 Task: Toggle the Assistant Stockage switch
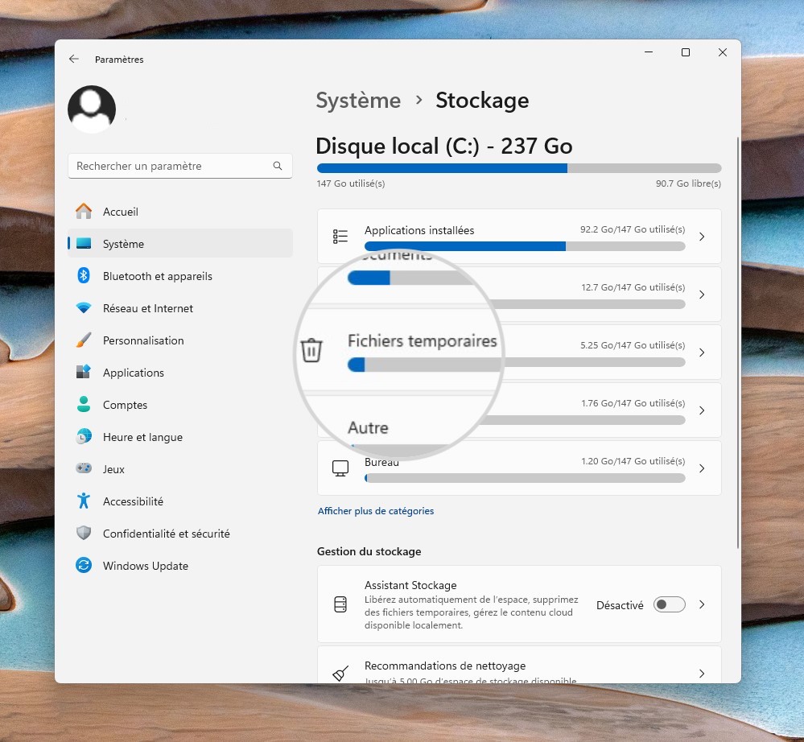pyautogui.click(x=669, y=604)
